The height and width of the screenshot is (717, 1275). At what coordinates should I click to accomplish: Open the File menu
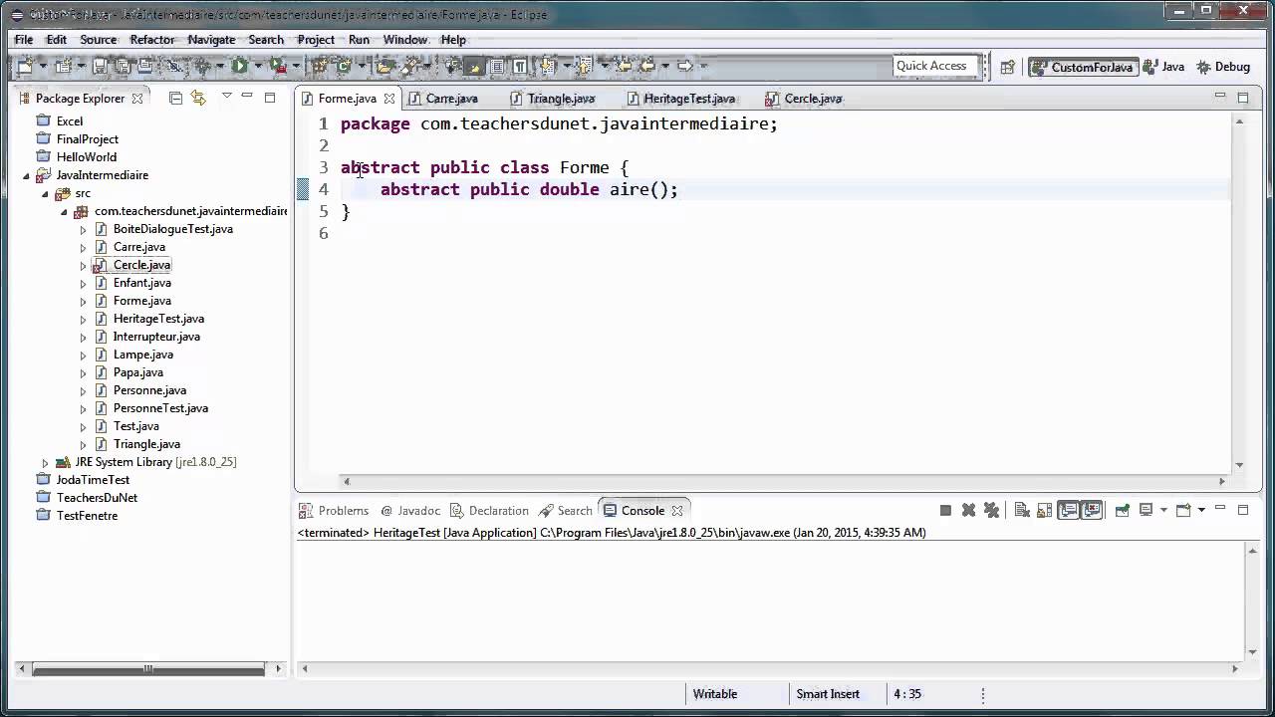(x=24, y=39)
